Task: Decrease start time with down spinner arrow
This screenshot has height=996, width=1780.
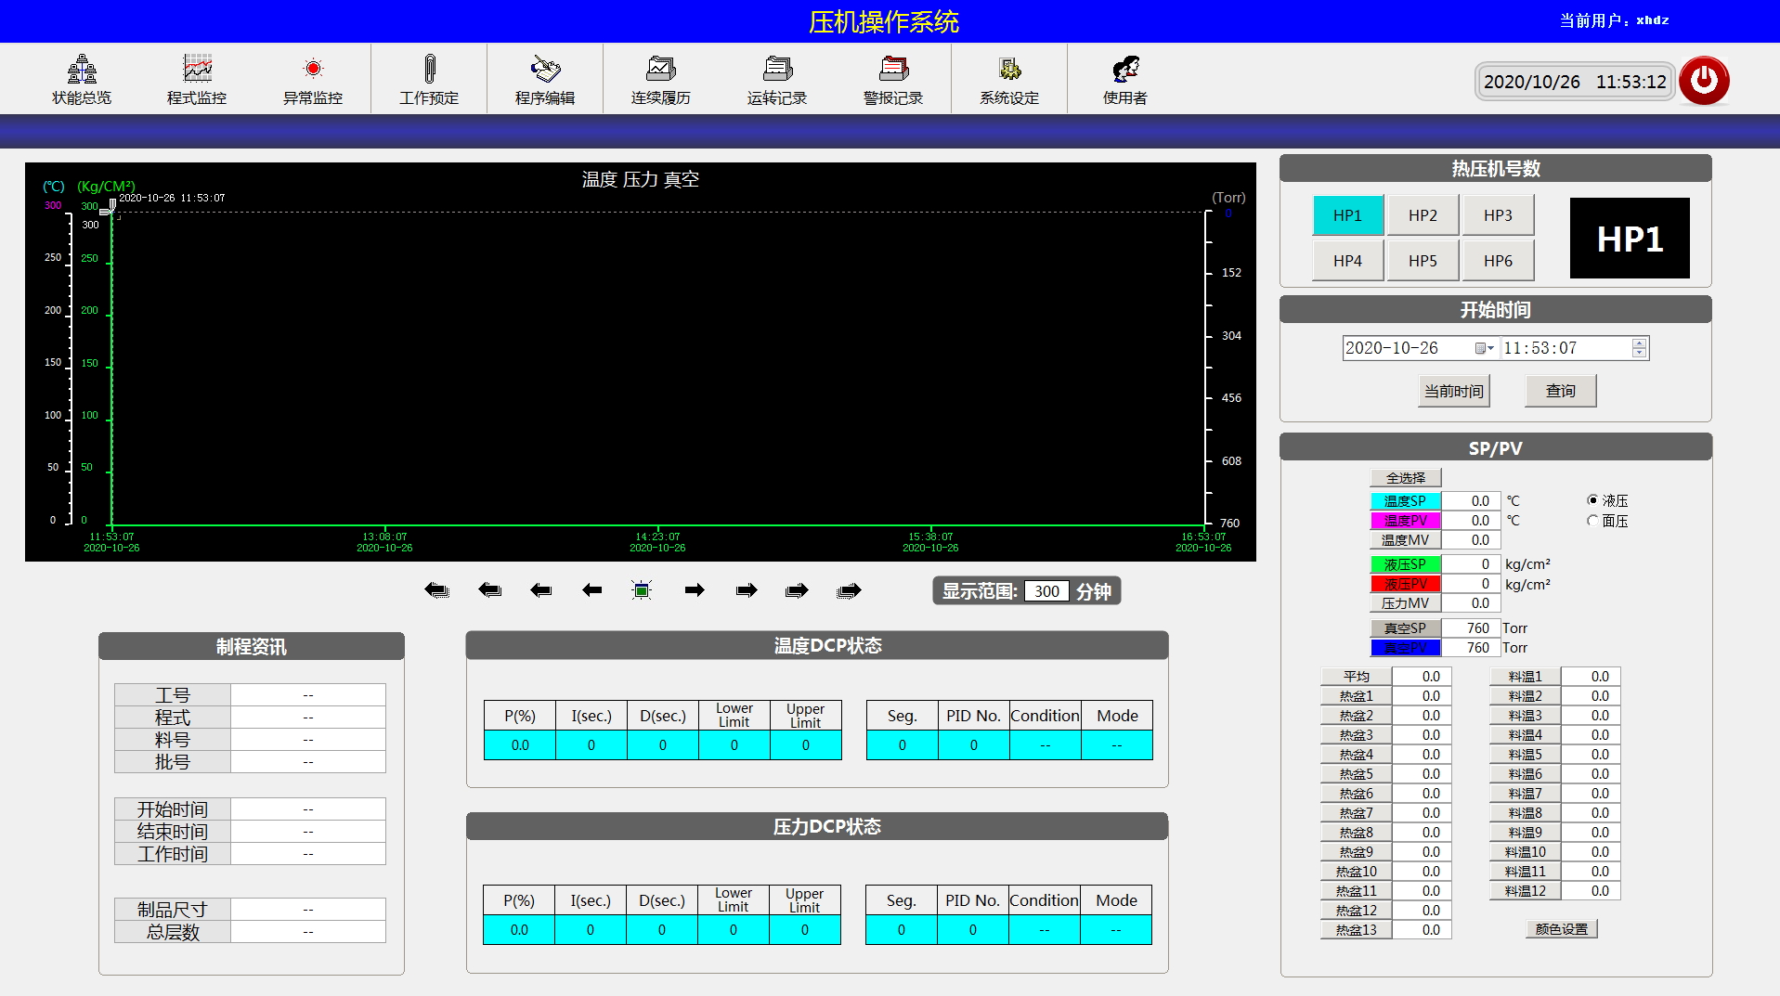Action: click(x=1639, y=353)
